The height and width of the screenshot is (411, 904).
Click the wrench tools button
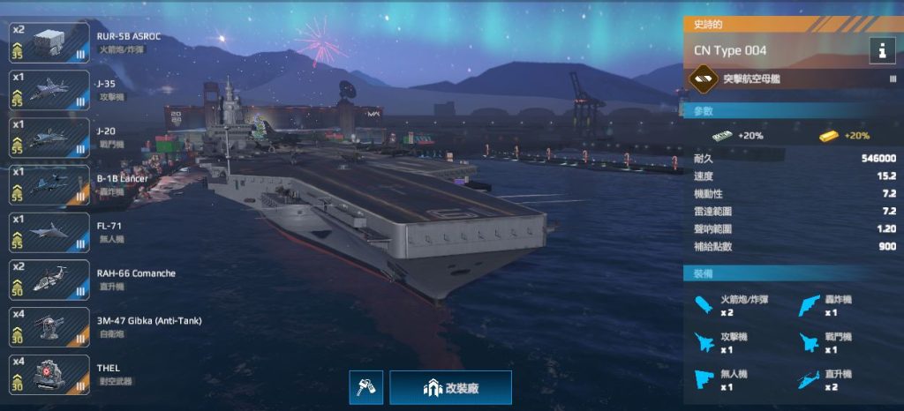click(x=366, y=387)
